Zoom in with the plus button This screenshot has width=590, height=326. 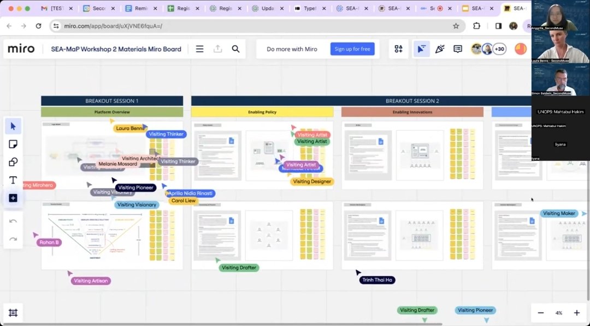[576, 312]
